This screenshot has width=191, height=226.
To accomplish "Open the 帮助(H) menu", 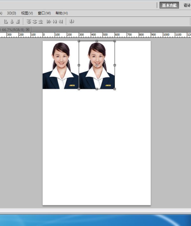I will click(61, 13).
